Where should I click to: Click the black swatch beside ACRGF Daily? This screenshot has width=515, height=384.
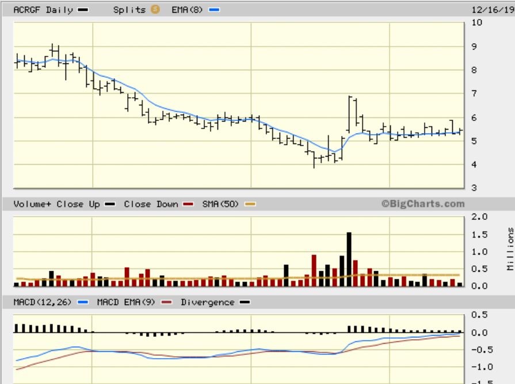[82, 10]
